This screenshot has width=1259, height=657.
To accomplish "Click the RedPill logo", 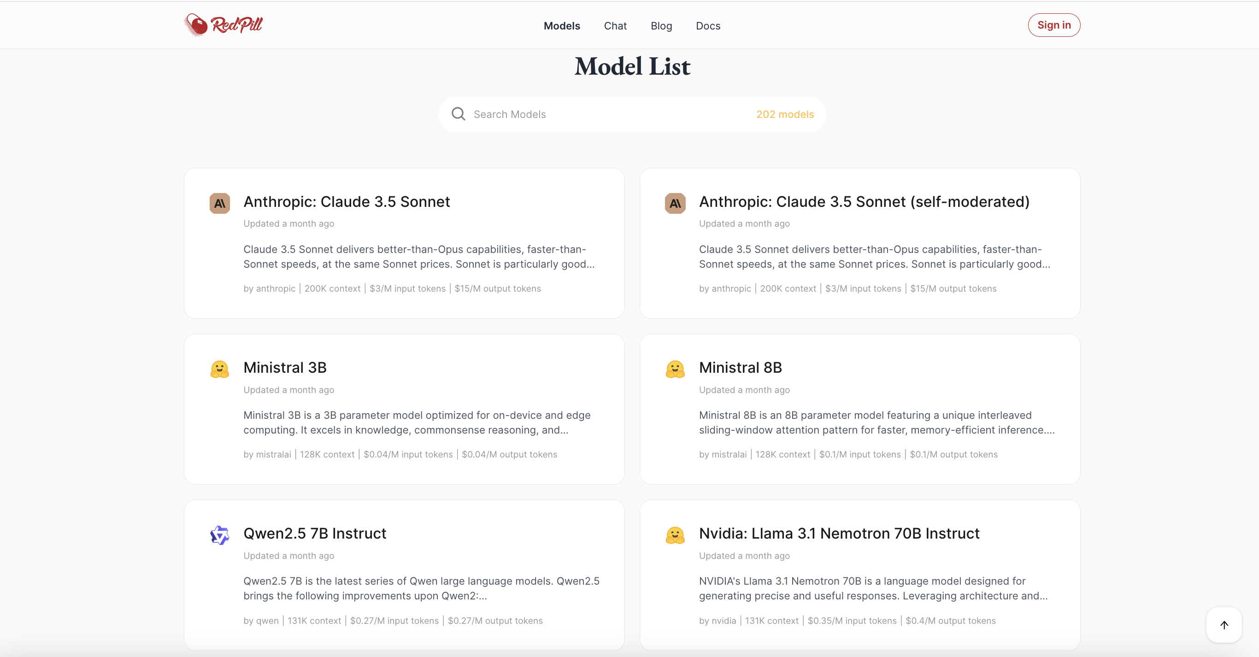I will 224,25.
